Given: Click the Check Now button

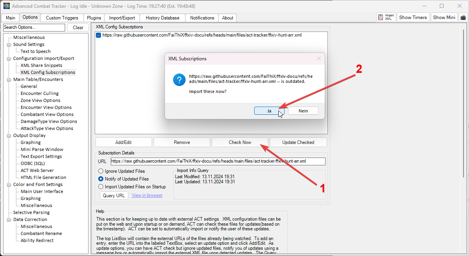Looking at the screenshot, I should [x=240, y=142].
